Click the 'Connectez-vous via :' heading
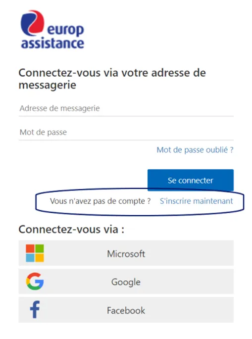 pyautogui.click(x=71, y=230)
